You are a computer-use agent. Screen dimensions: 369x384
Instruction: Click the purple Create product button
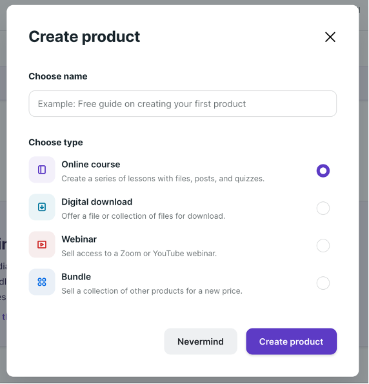tap(292, 341)
